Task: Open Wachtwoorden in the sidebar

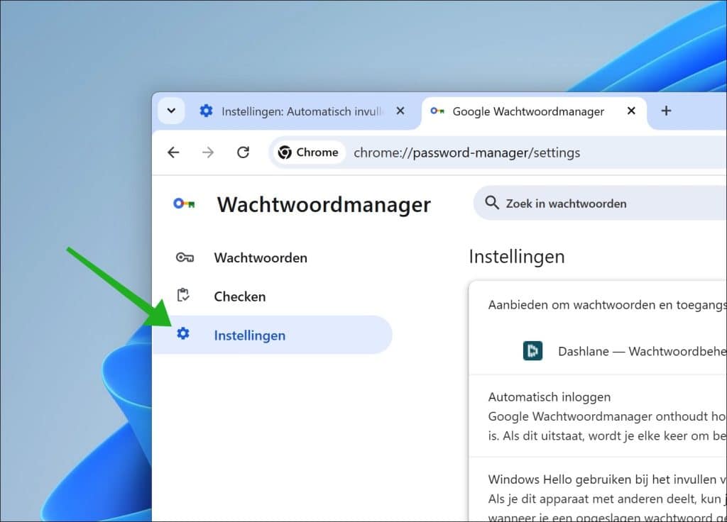Action: pyautogui.click(x=272, y=257)
